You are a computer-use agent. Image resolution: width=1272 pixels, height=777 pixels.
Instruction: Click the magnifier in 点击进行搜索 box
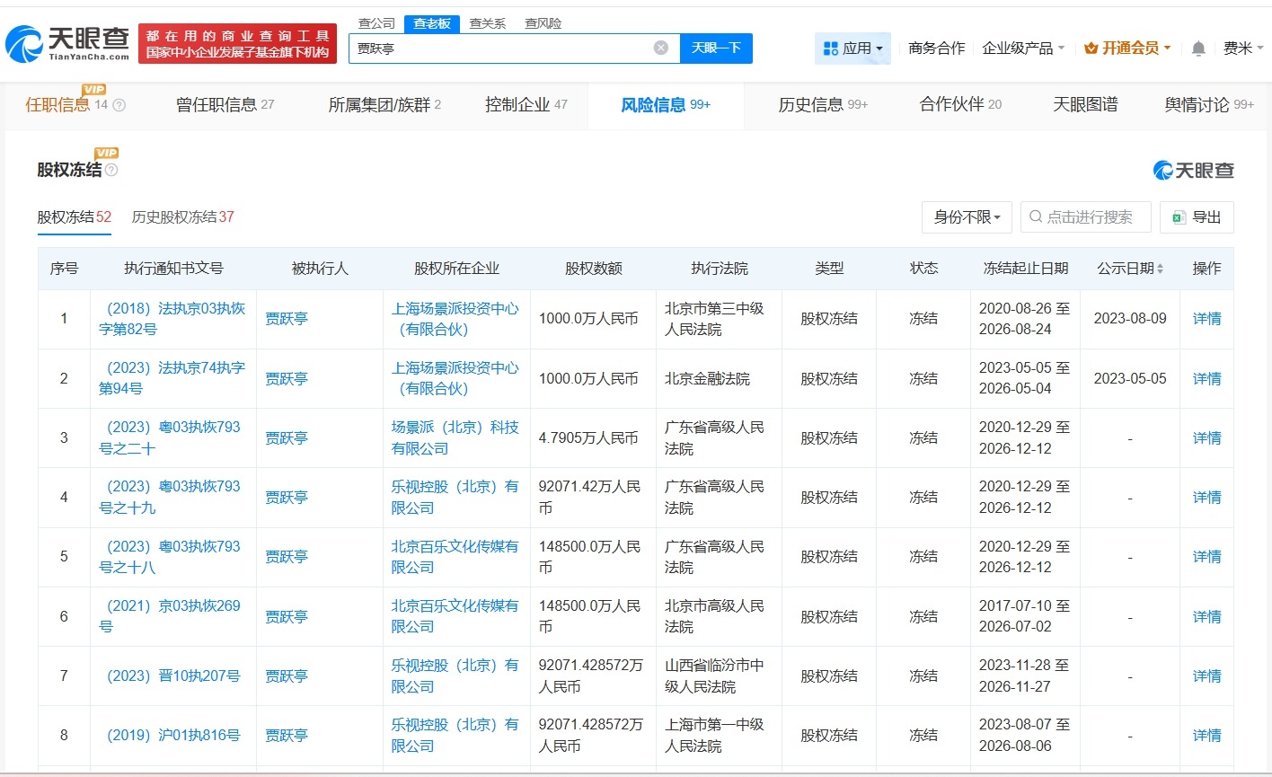point(1036,216)
